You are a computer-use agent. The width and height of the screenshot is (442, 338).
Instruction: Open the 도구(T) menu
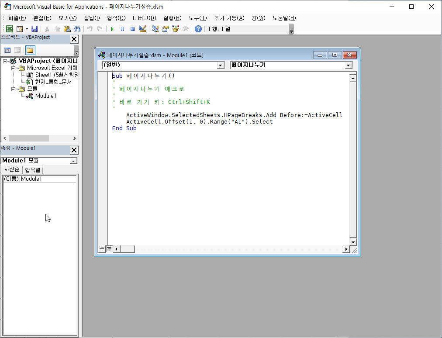tap(198, 18)
